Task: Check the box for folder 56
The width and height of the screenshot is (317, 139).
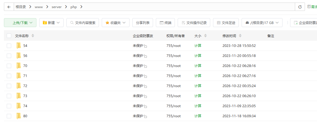Action: (x=9, y=56)
